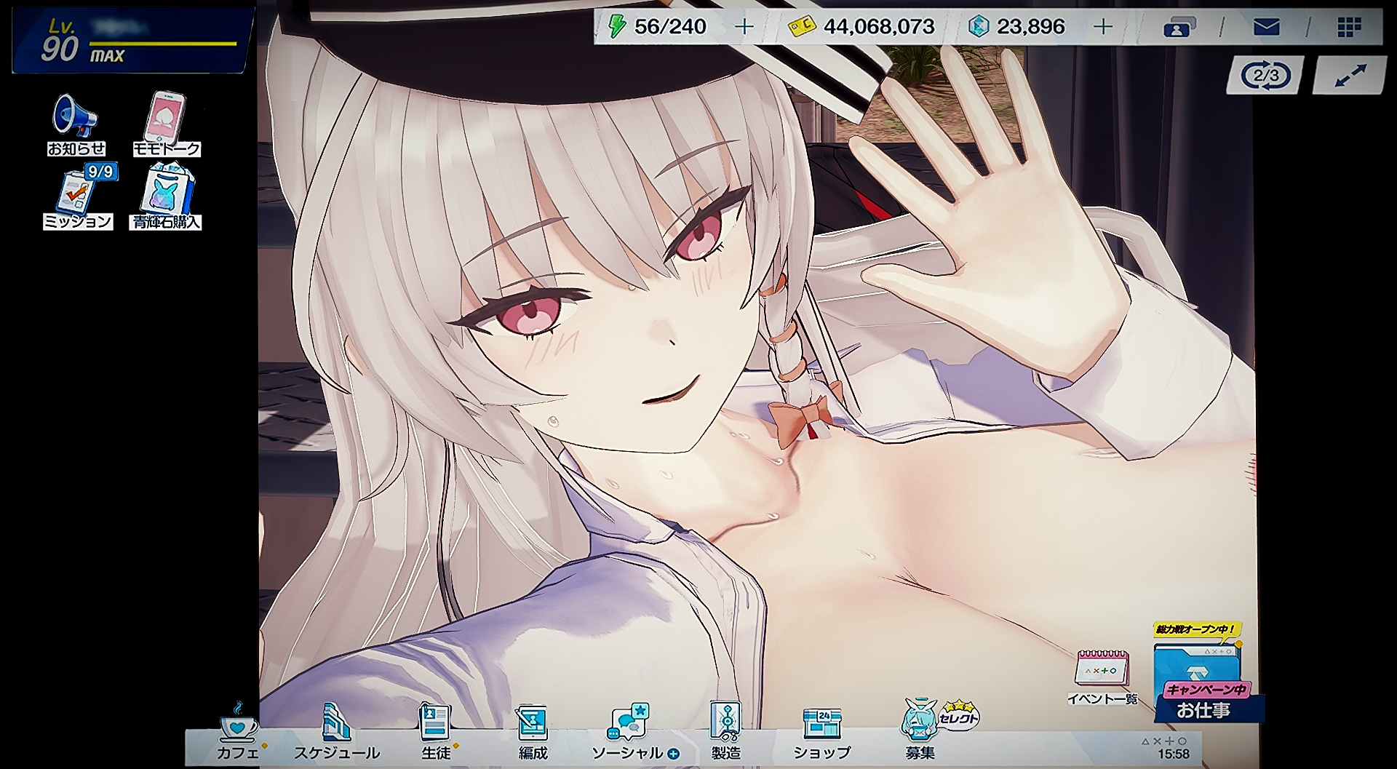
Task: Open the 製造 crafting menu
Action: [726, 732]
